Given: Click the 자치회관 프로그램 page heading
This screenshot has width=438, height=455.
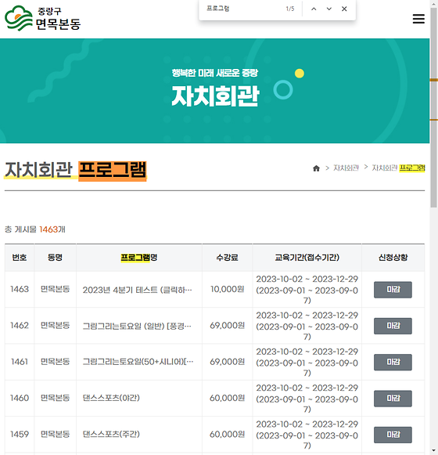Looking at the screenshot, I should [x=76, y=170].
